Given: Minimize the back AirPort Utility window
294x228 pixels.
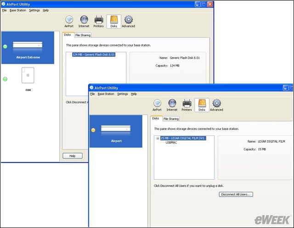Looking at the screenshot, I should [x=198, y=4].
